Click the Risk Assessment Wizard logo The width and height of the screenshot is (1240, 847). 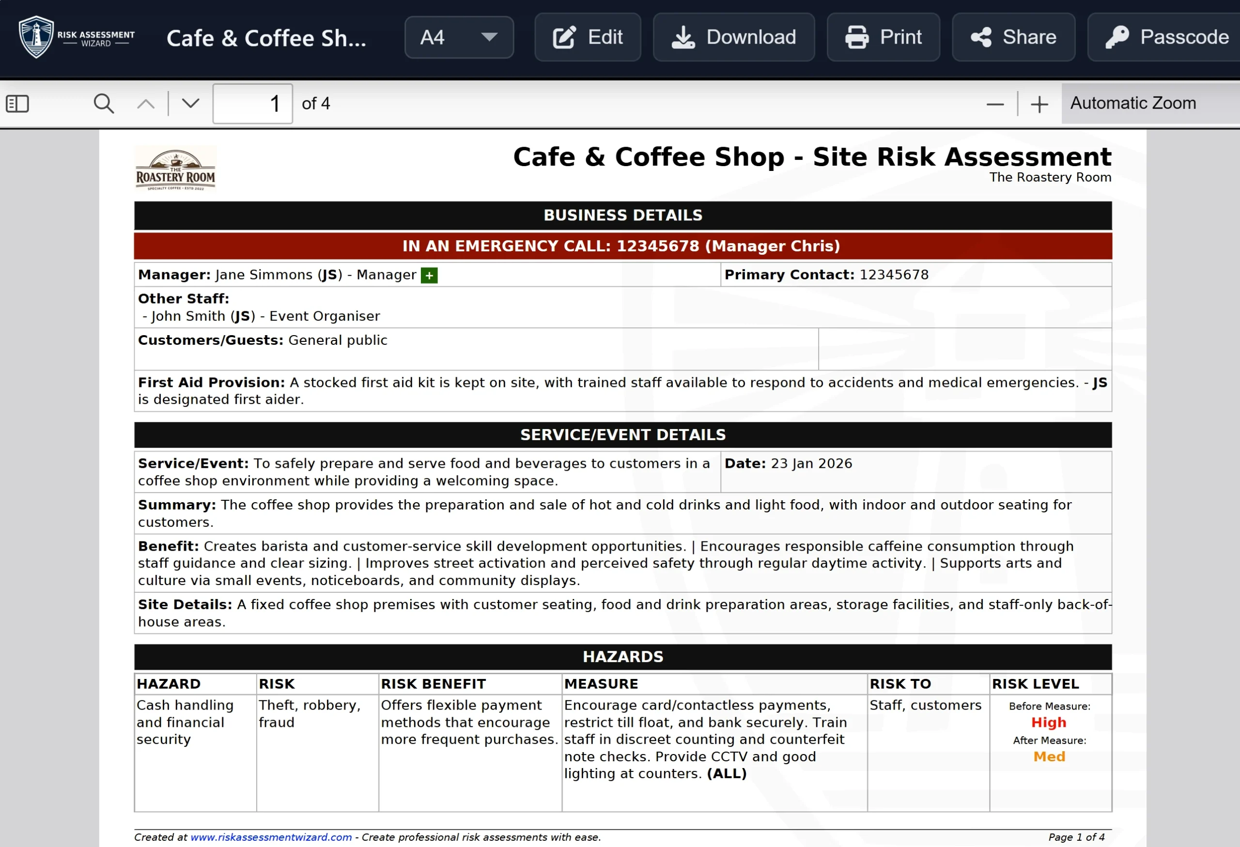click(76, 37)
